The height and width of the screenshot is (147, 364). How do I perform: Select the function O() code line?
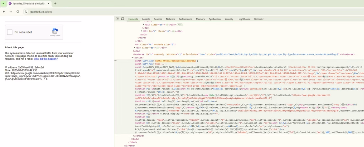pyautogui.click(x=143, y=117)
